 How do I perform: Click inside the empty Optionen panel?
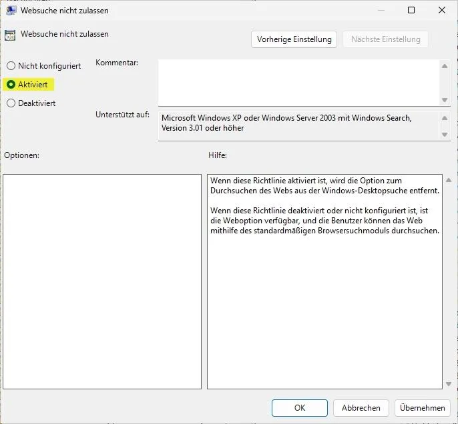[102, 281]
